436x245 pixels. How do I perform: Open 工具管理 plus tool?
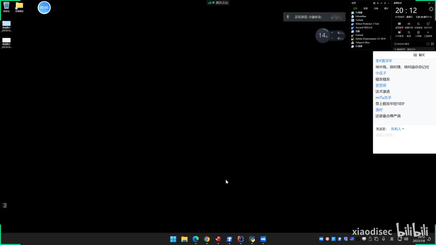(428, 34)
